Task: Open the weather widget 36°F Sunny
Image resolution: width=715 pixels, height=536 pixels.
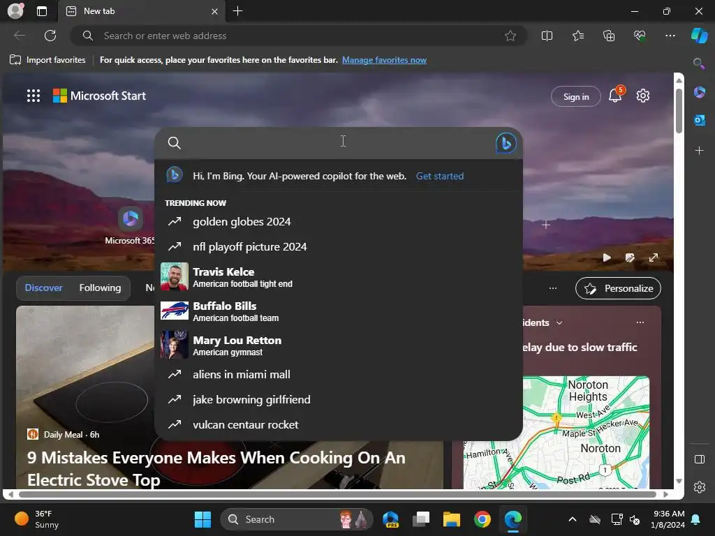Action: click(36, 519)
